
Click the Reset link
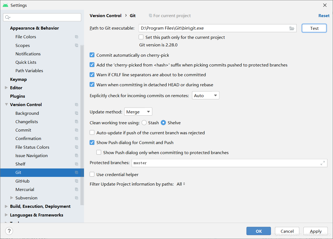(x=324, y=15)
